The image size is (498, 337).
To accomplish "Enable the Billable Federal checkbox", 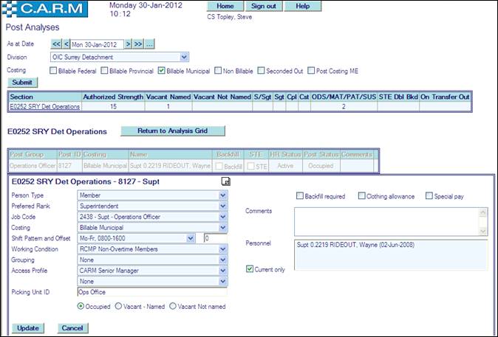I will click(53, 71).
